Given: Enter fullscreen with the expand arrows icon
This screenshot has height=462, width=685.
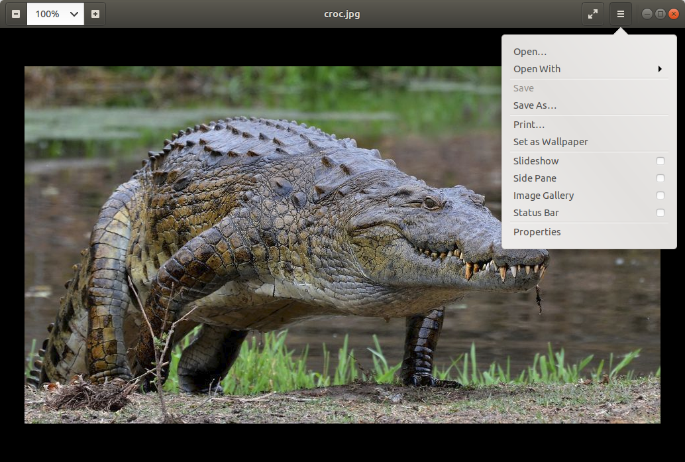Looking at the screenshot, I should pos(593,14).
